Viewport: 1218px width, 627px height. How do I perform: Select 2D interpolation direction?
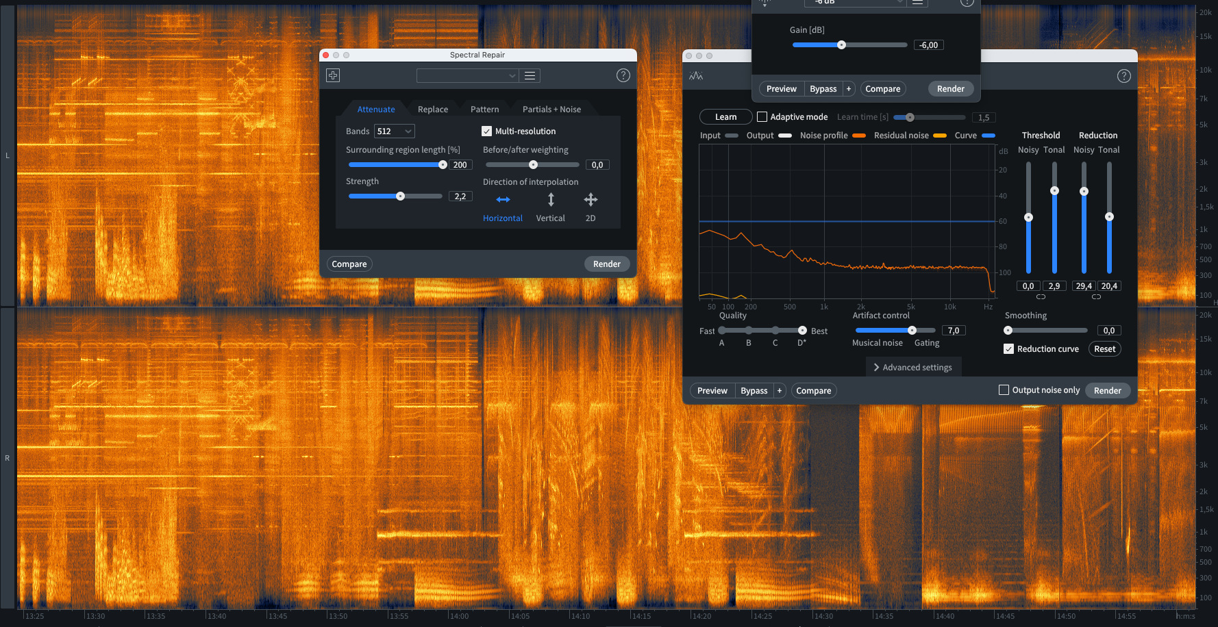(590, 200)
